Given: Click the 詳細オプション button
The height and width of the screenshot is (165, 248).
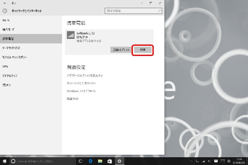Looking at the screenshot, I should (121, 50).
